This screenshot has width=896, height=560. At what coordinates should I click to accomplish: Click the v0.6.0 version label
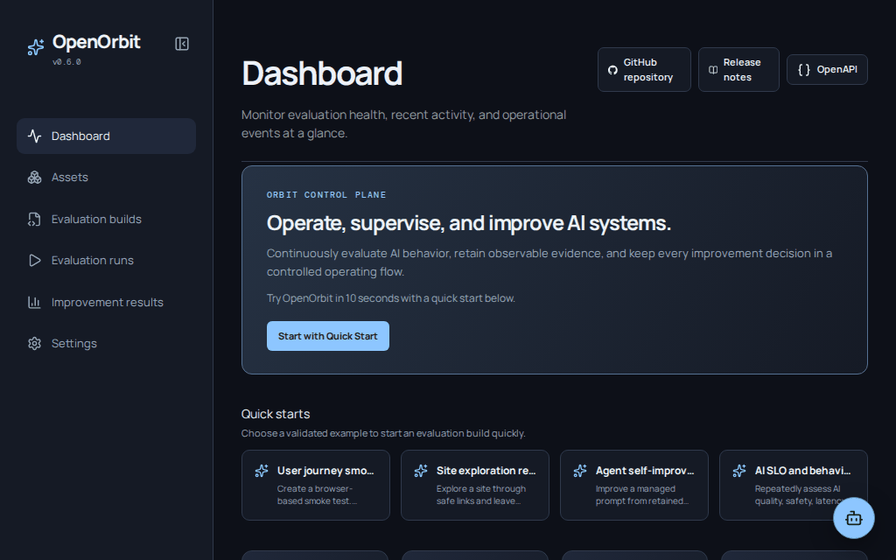66,62
